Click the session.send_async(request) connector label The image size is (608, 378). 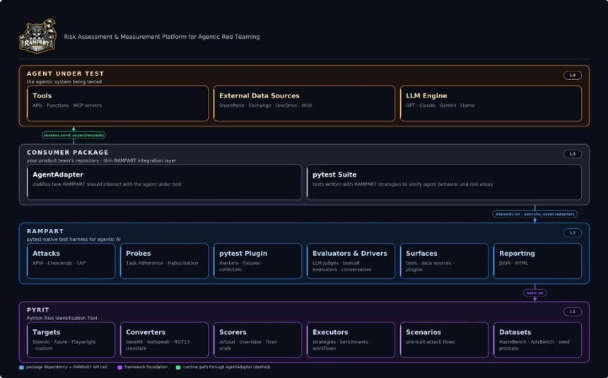click(x=74, y=136)
